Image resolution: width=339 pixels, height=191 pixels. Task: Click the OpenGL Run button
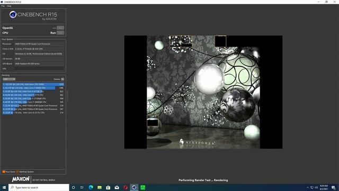pyautogui.click(x=60, y=28)
